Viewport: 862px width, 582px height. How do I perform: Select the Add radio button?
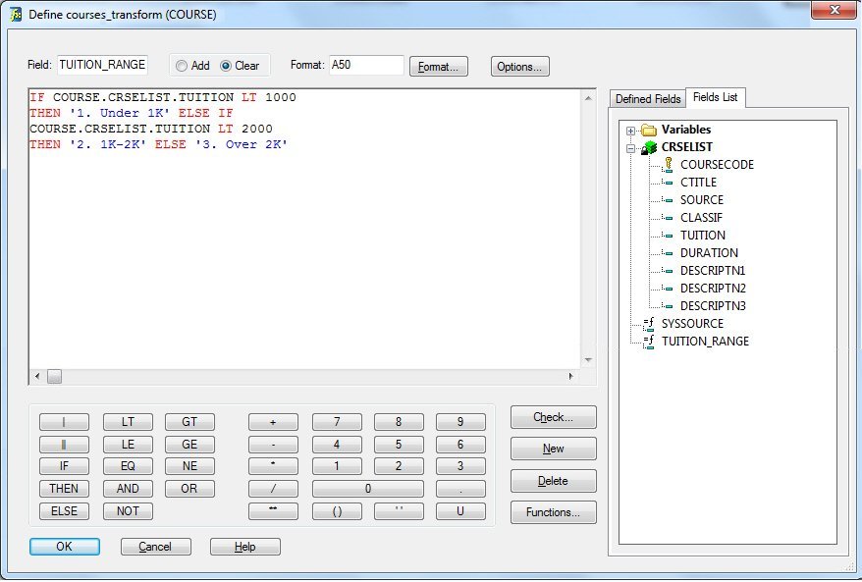click(182, 66)
